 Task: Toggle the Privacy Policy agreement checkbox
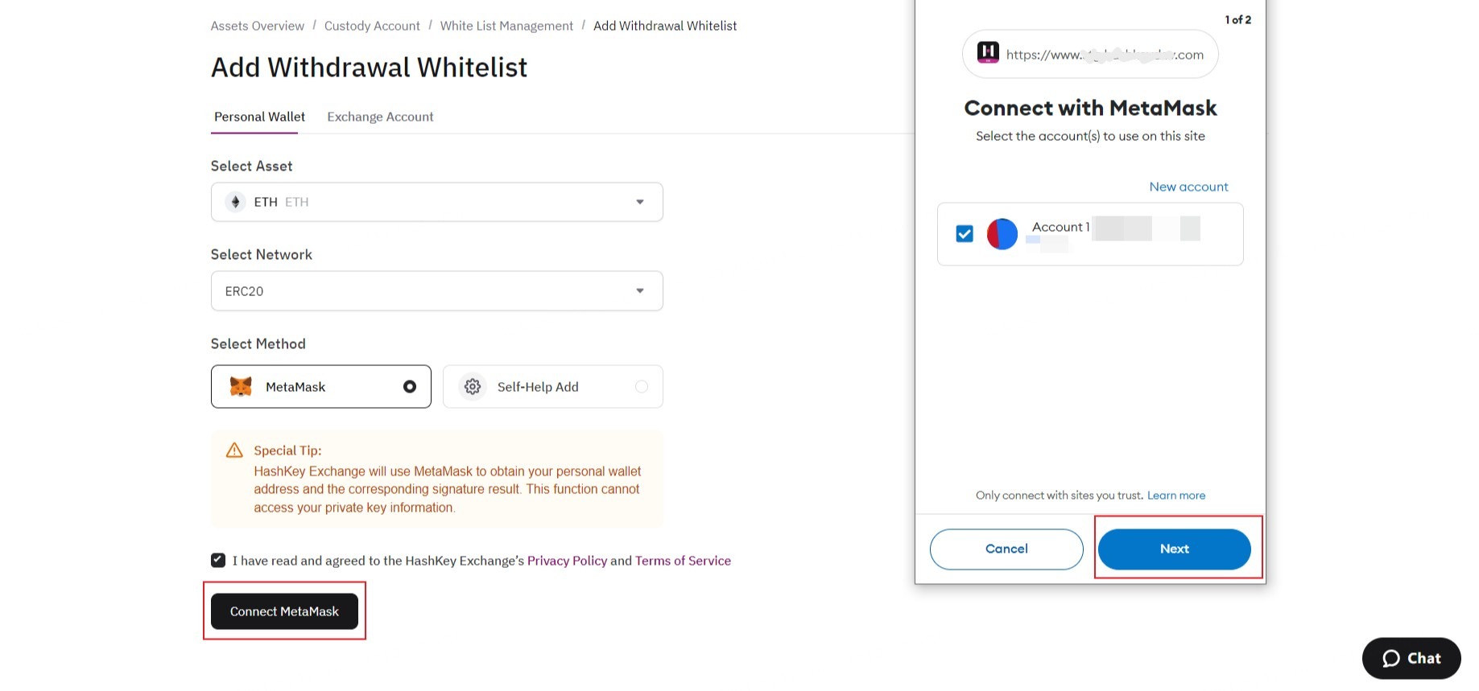pos(218,560)
